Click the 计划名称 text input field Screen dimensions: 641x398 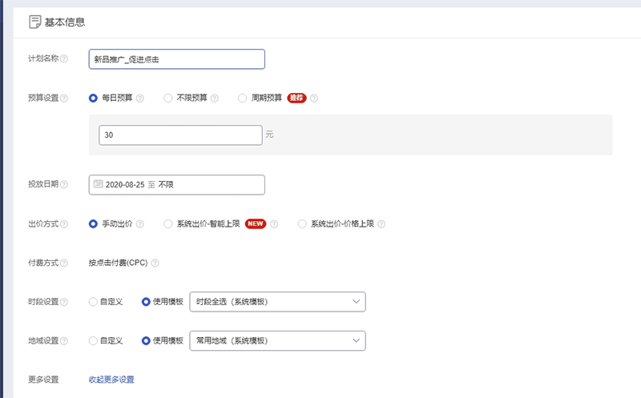tap(176, 59)
